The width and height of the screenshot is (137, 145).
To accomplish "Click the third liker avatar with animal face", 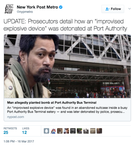I will tap(60, 131).
